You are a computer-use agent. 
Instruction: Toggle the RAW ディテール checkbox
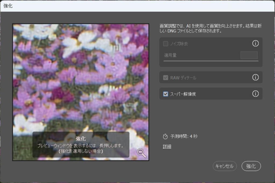point(166,78)
